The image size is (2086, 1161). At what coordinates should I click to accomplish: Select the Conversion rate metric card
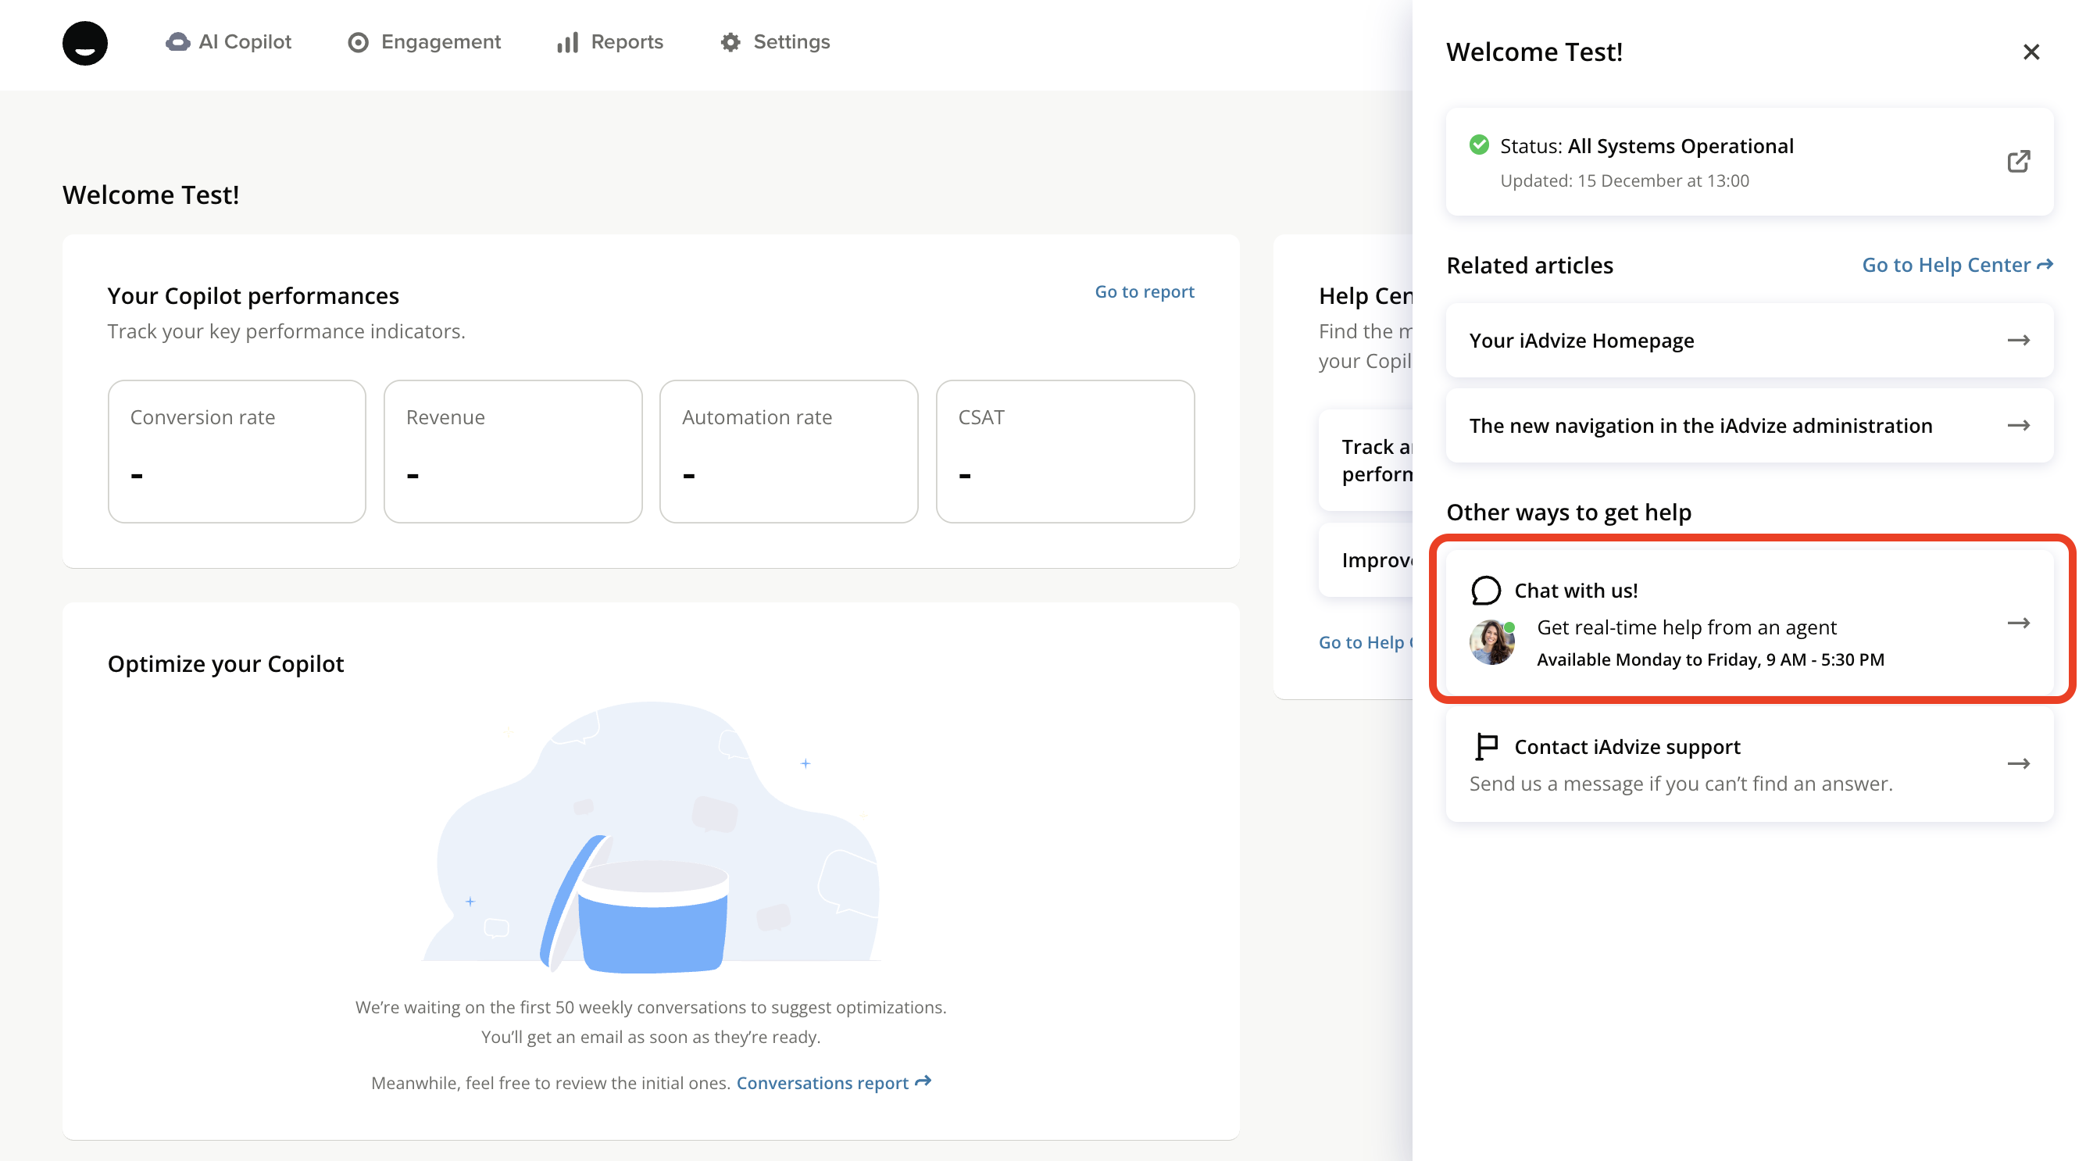(x=237, y=451)
